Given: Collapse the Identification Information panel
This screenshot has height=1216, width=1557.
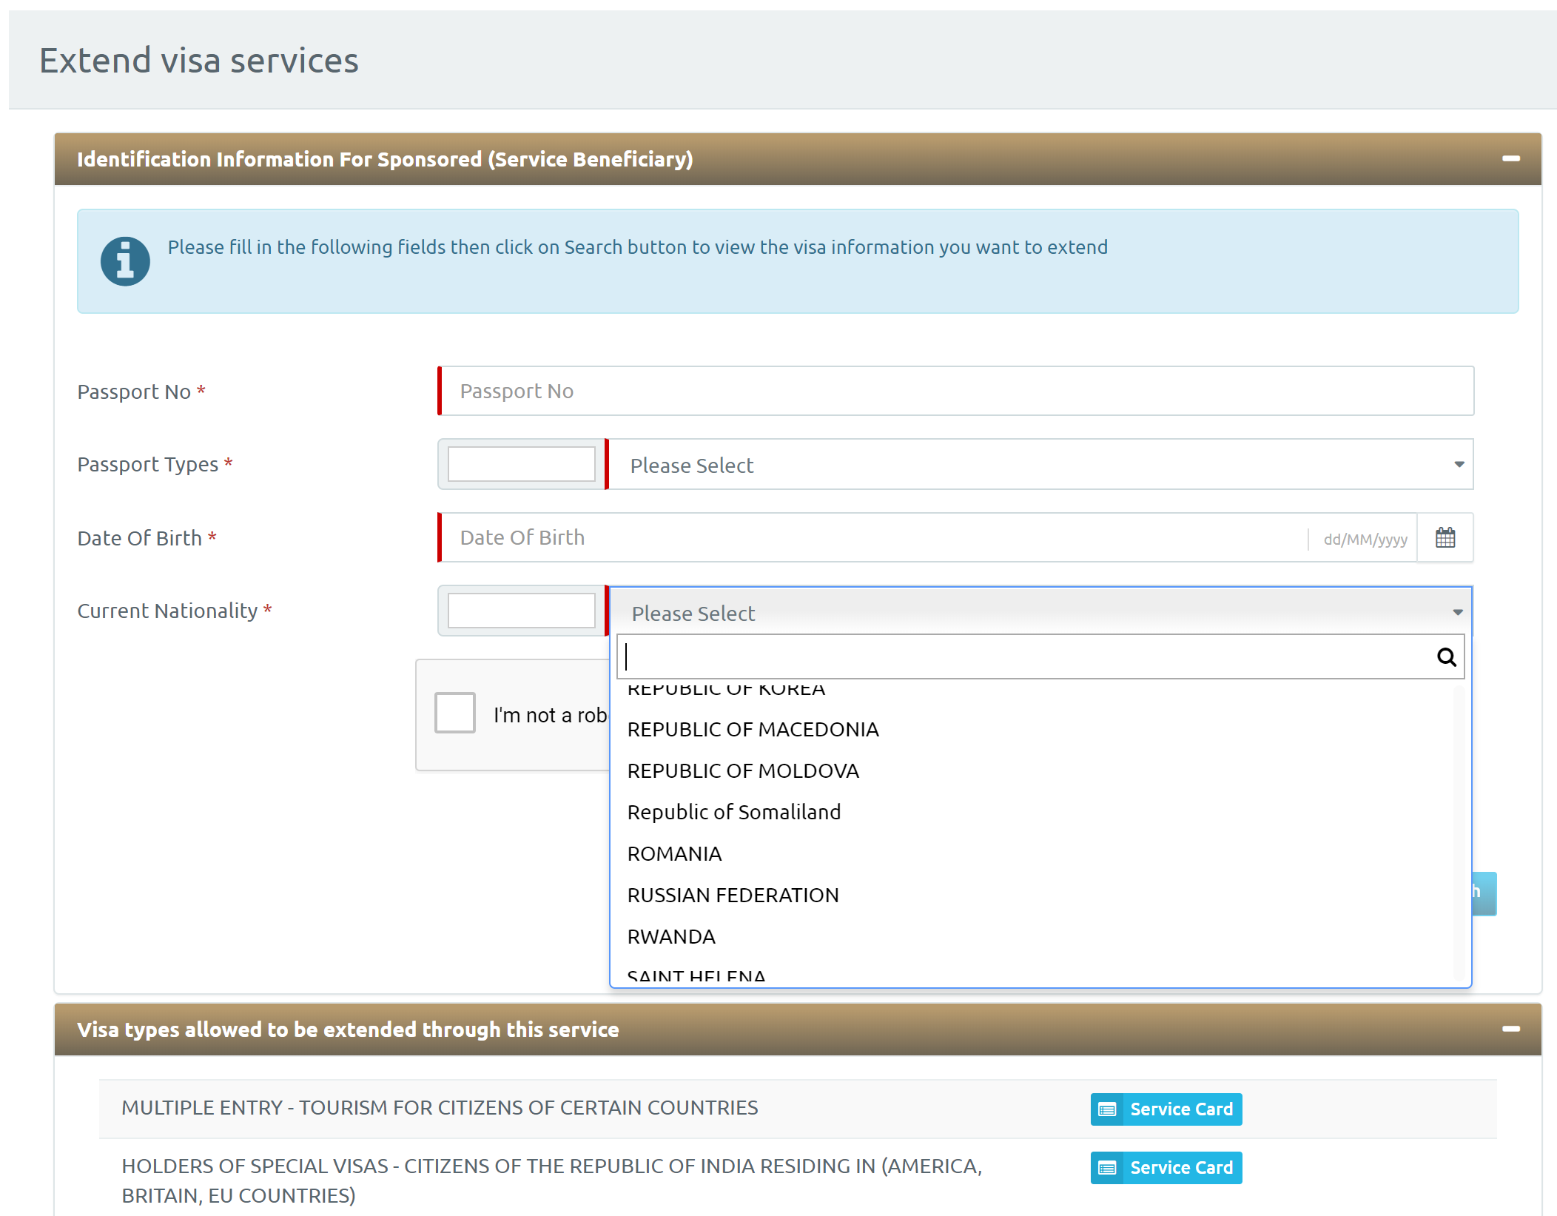Looking at the screenshot, I should pos(1510,159).
